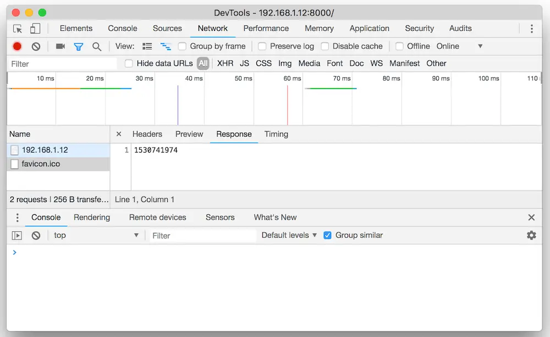Toggle the device toolbar
550x337 pixels.
(35, 28)
